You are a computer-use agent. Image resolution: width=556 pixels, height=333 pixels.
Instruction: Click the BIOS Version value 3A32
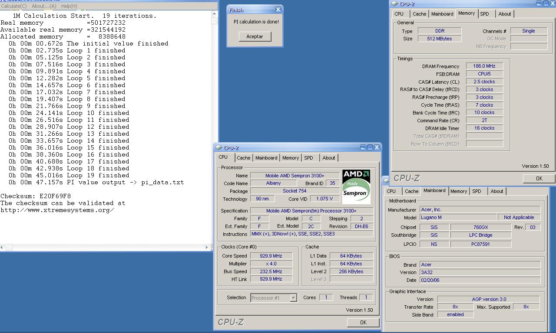click(480, 272)
